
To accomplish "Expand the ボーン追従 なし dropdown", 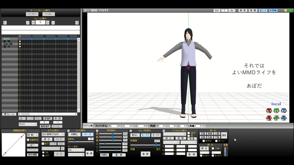I will tap(76, 150).
